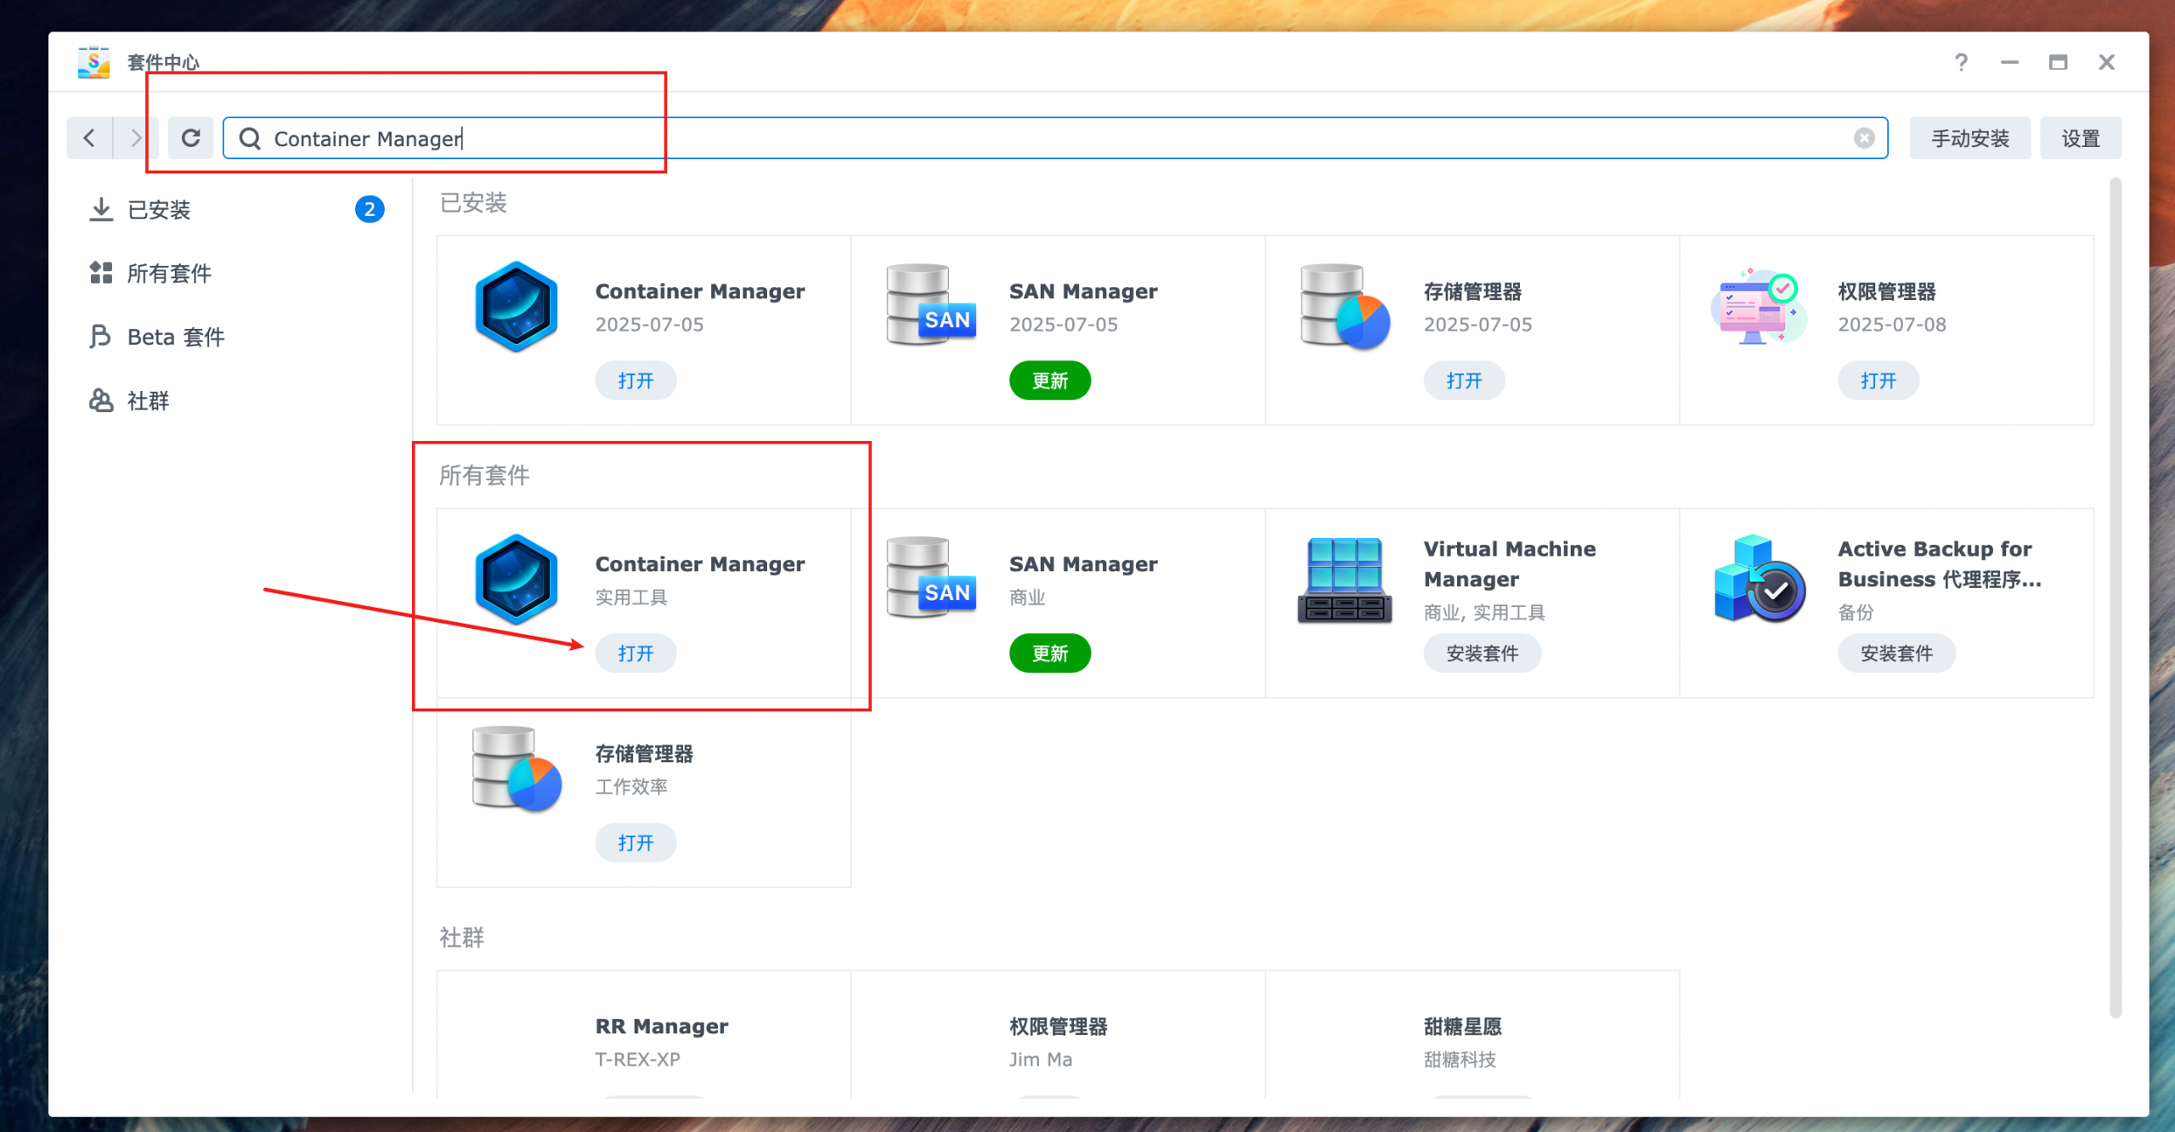Install Virtual Machine Manager package

pyautogui.click(x=1483, y=653)
